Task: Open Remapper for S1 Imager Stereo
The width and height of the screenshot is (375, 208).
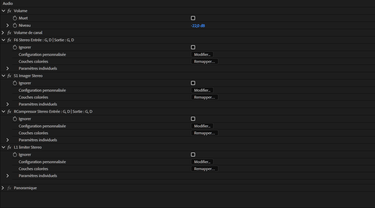Action: click(205, 97)
